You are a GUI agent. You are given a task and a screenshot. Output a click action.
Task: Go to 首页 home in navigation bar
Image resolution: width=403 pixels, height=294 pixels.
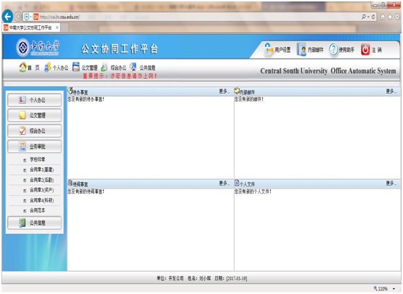pyautogui.click(x=30, y=67)
